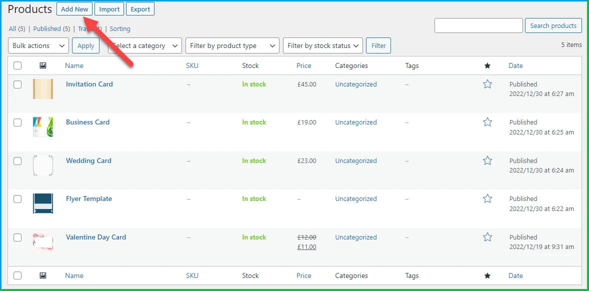This screenshot has width=589, height=291.
Task: Toggle featured star for Flyer Template
Action: [x=487, y=198]
